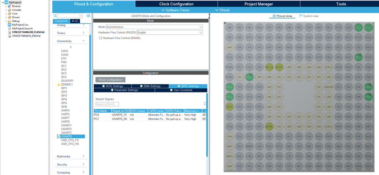Expand the Drivers folder arrow

[6, 17]
